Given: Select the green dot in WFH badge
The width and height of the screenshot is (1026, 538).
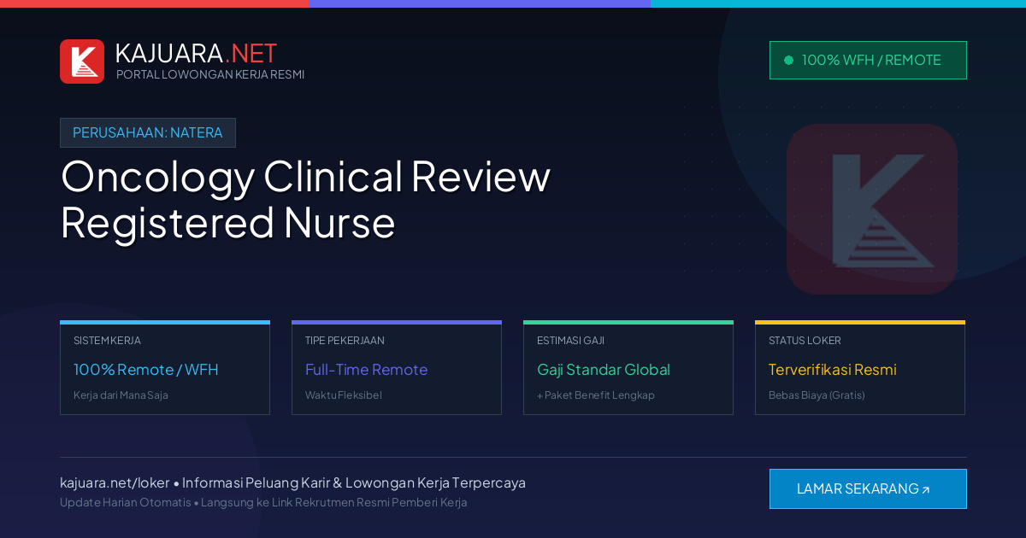Looking at the screenshot, I should pos(788,61).
